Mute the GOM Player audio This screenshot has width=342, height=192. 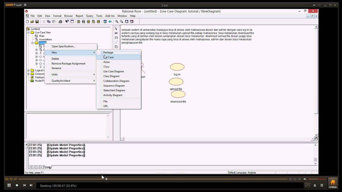pyautogui.click(x=305, y=179)
